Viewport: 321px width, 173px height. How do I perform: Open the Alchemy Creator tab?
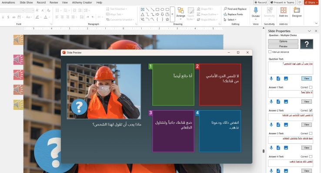pos(82,3)
